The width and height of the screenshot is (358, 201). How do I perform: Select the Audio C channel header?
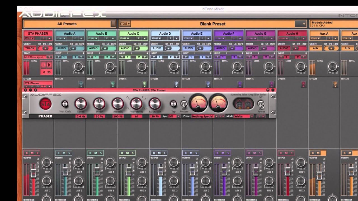[x=133, y=33]
